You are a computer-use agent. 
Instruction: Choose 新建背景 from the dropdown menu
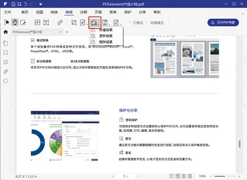106,30
